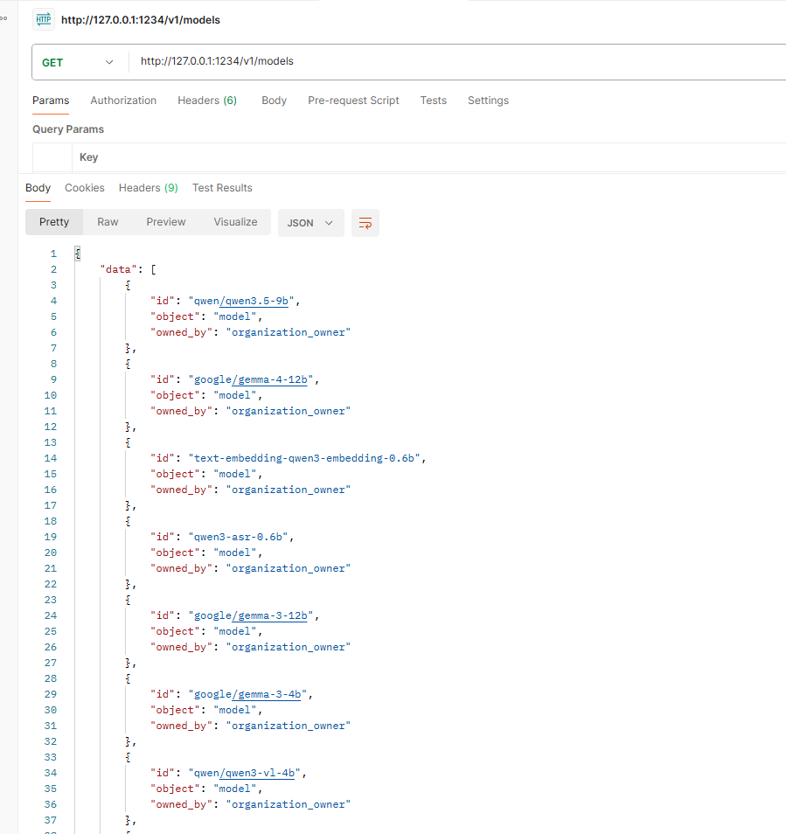Click the "text-embedding-qwen3-embedding-0.6b" id value

(x=304, y=458)
